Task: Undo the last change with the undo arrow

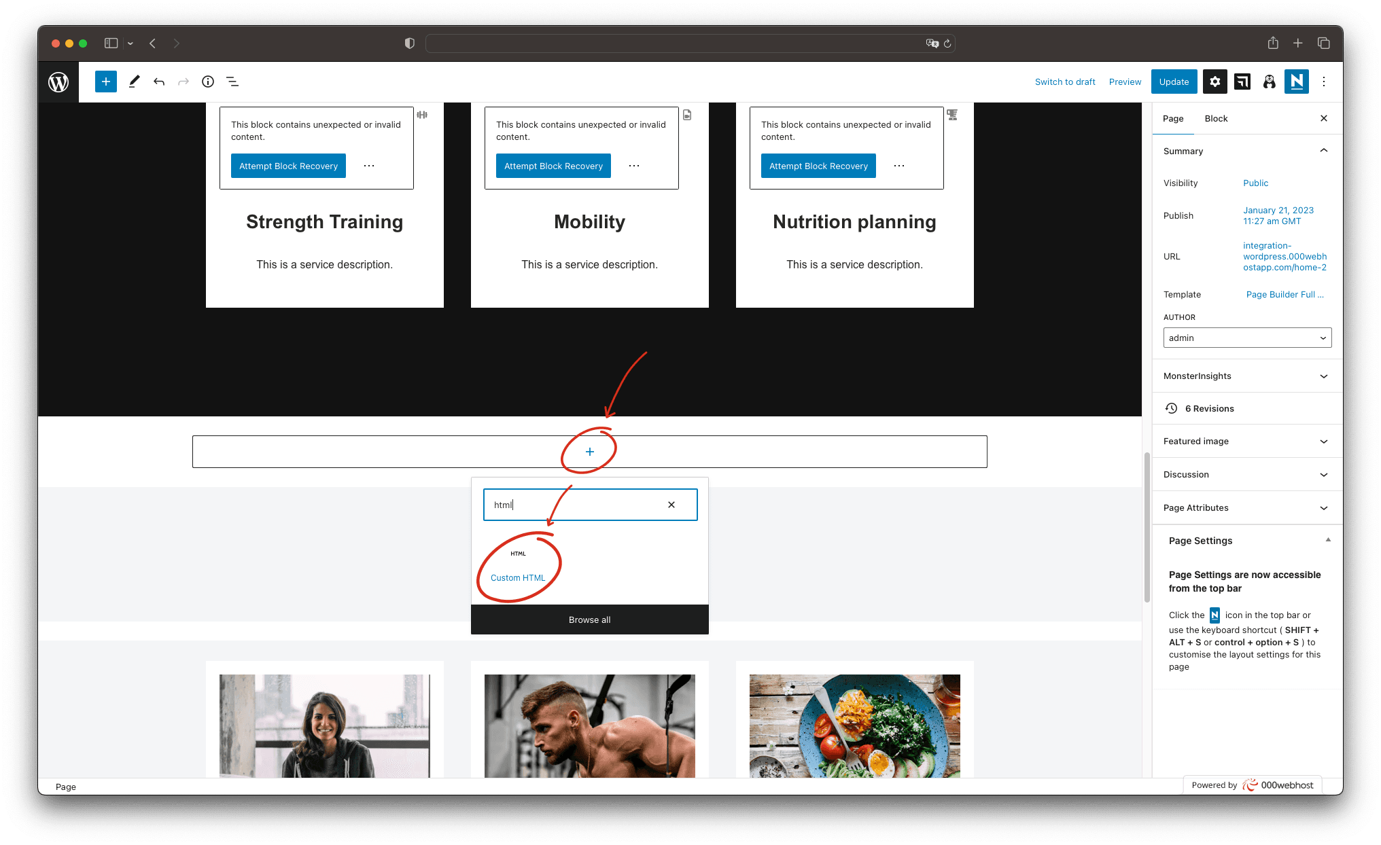Action: tap(159, 82)
